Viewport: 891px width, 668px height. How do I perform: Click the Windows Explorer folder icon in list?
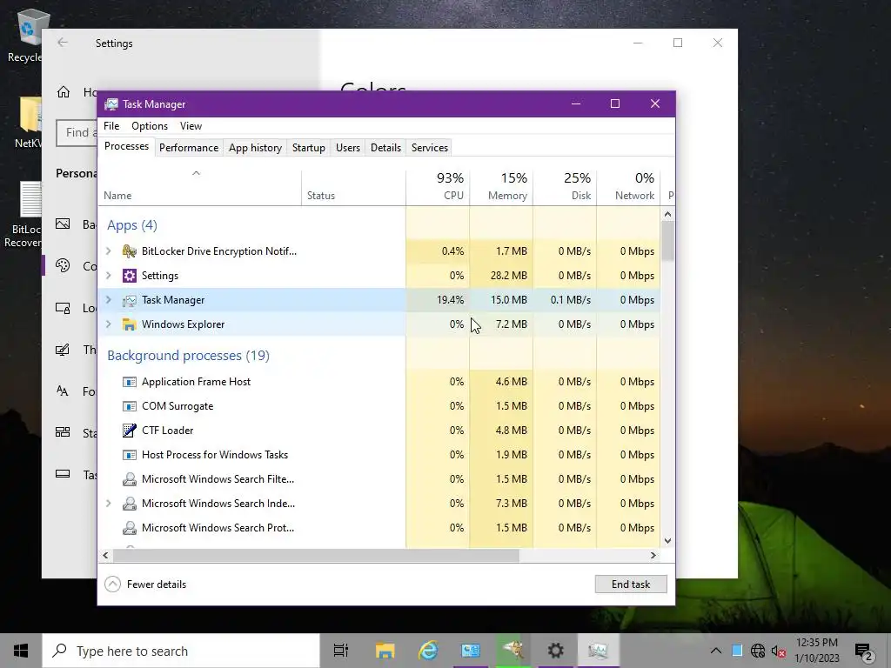pos(130,324)
